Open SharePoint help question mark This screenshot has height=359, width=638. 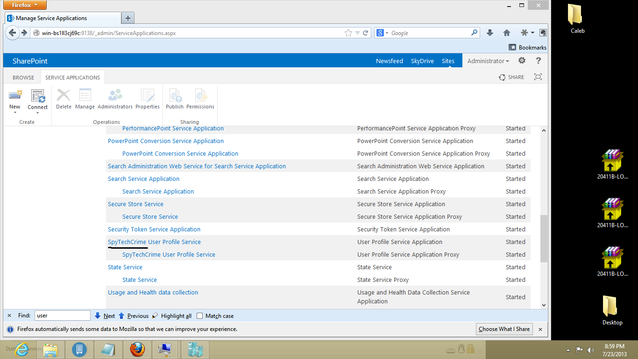click(538, 61)
